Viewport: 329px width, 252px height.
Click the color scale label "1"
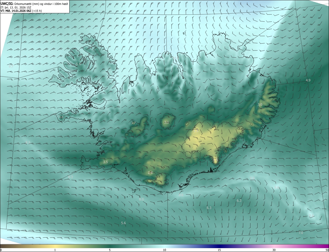coord(55,250)
